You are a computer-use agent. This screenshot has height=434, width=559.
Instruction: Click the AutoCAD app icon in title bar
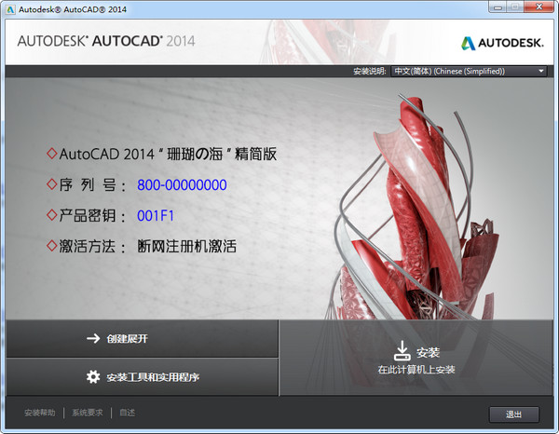[x=10, y=9]
